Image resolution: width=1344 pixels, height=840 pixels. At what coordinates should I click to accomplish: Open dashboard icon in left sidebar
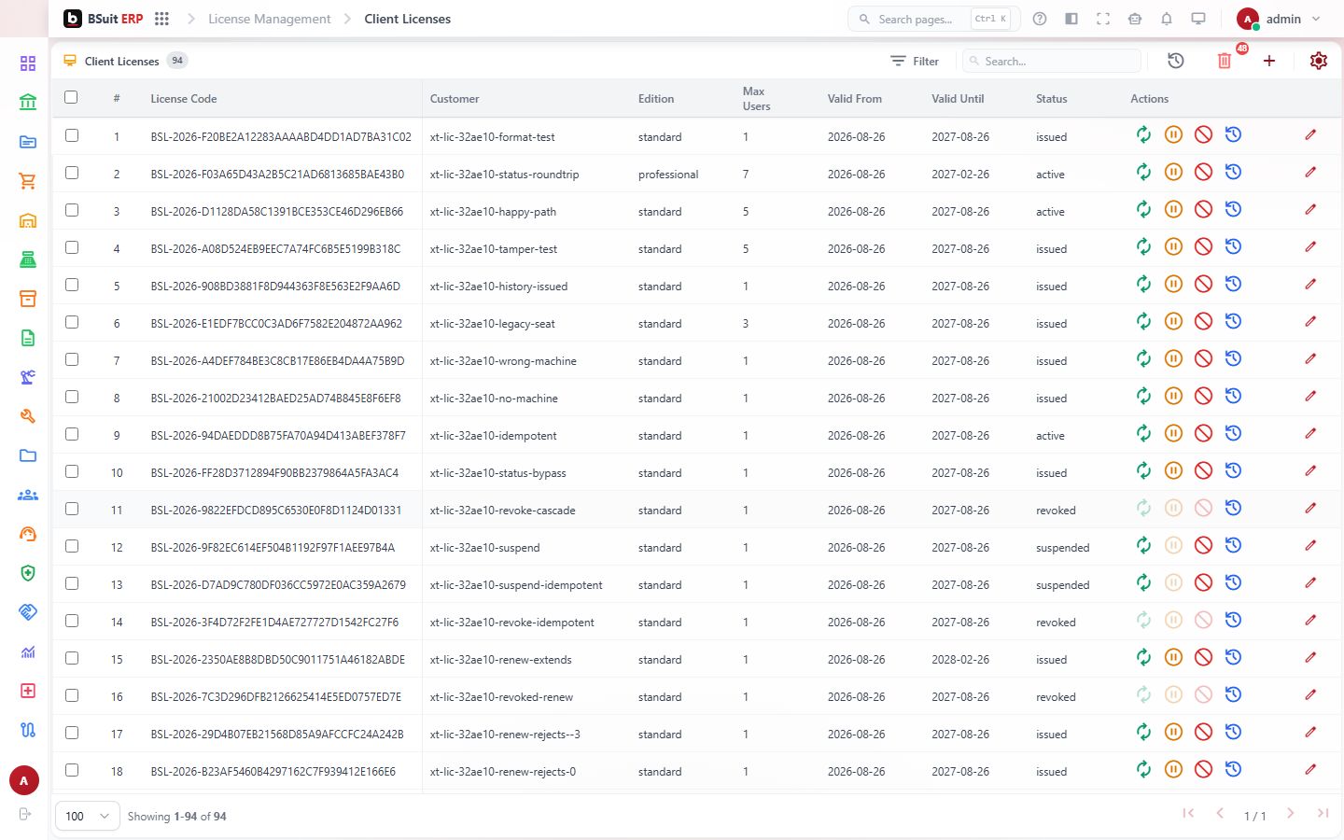28,63
